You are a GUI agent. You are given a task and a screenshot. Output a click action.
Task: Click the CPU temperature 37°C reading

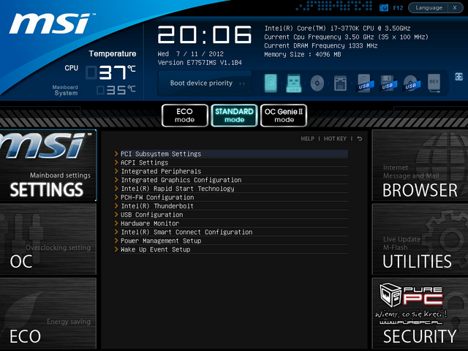(x=110, y=72)
